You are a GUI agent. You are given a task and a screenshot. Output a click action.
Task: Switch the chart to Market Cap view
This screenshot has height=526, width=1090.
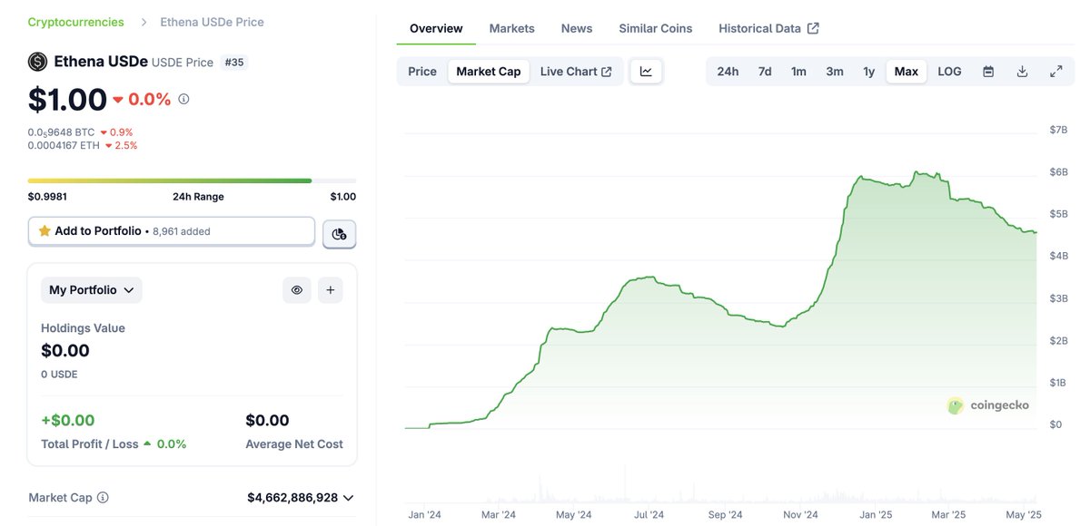[489, 72]
